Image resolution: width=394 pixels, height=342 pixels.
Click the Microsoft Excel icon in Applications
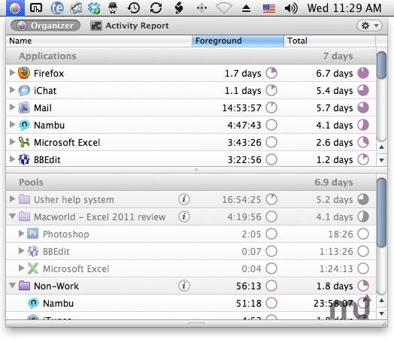[24, 142]
